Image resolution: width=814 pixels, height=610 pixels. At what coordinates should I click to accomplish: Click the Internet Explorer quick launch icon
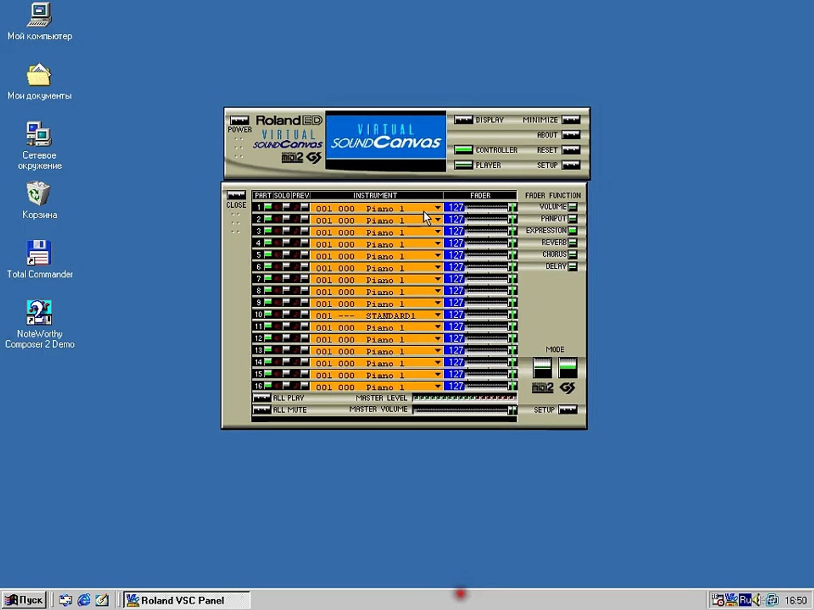coord(84,600)
